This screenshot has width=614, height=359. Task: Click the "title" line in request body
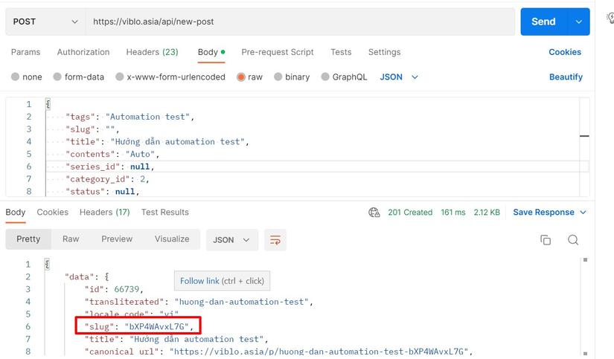coord(157,141)
